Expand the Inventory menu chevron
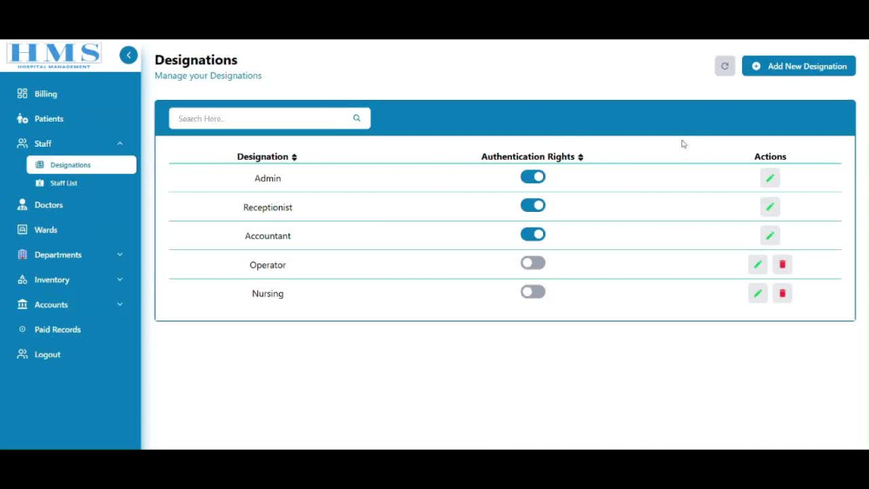Screen dimensions: 869x489 (120, 280)
